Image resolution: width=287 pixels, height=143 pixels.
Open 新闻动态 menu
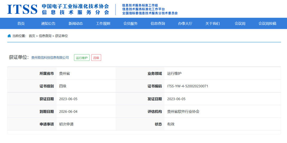76,23
